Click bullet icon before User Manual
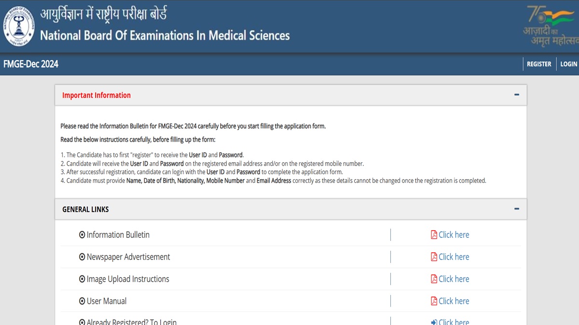 (82, 301)
